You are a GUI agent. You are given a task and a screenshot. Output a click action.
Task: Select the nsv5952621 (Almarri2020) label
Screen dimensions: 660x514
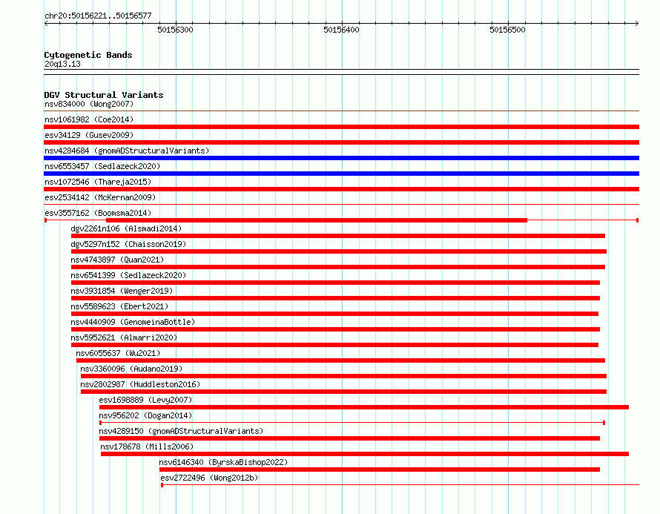124,337
